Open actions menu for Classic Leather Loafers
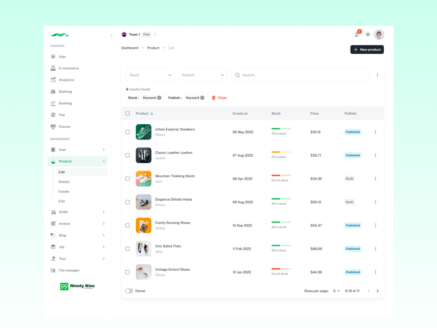Image resolution: width=437 pixels, height=328 pixels. (375, 155)
